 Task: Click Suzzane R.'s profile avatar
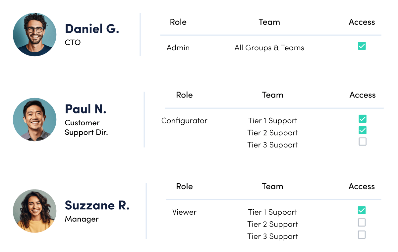[x=34, y=211]
